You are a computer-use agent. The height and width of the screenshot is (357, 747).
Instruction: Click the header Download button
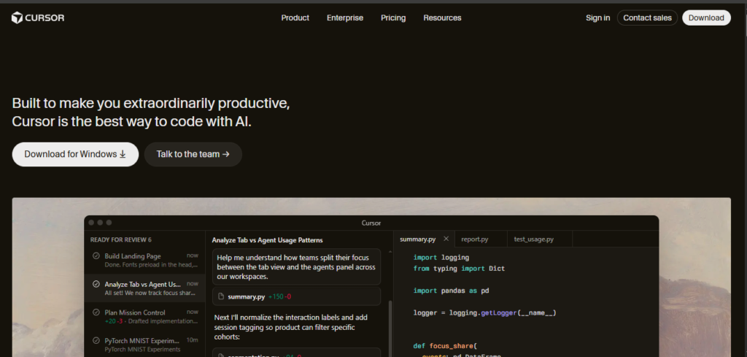[706, 18]
